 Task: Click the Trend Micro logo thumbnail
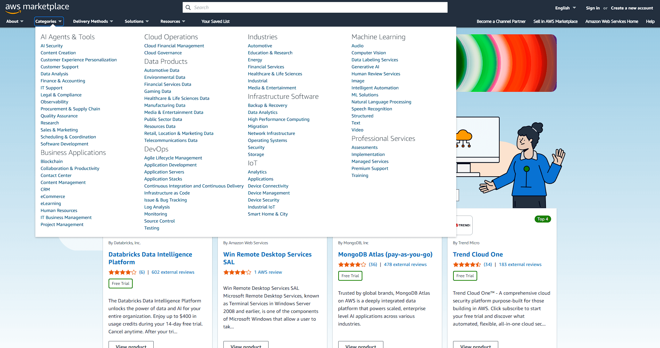[464, 225]
